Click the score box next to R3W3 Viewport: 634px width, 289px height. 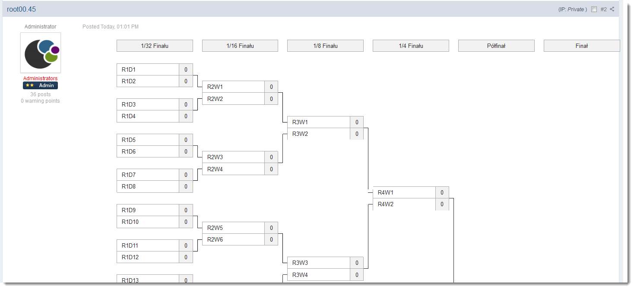click(x=357, y=263)
